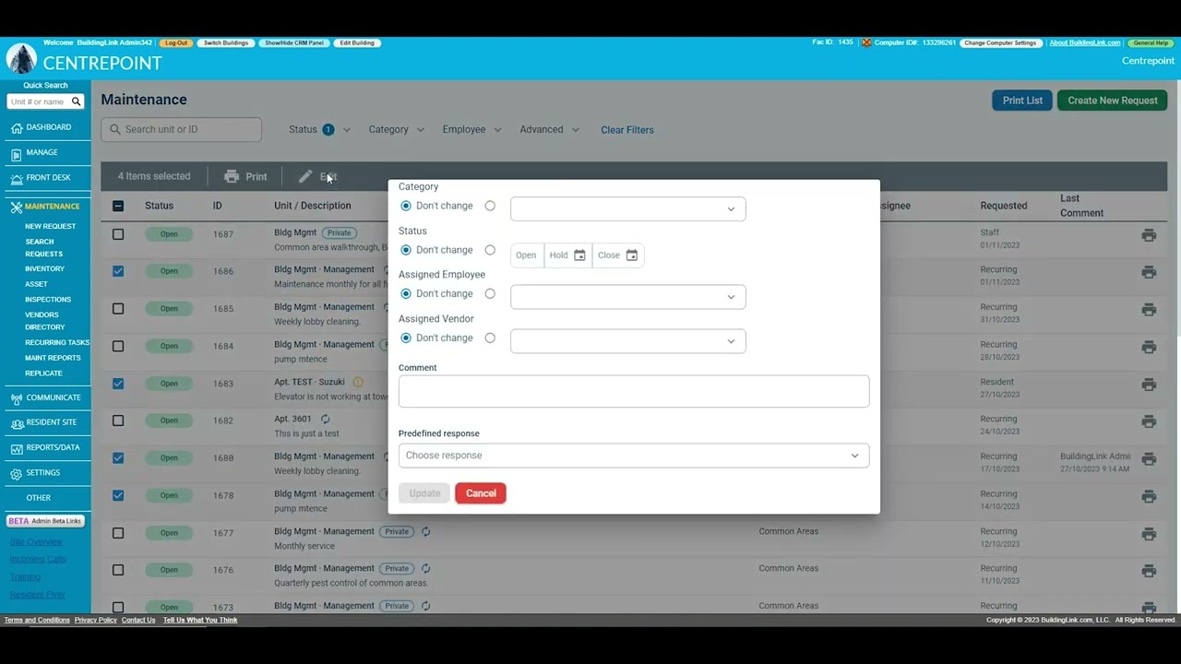
Task: Click the Centrepoint building logo
Action: (21, 59)
